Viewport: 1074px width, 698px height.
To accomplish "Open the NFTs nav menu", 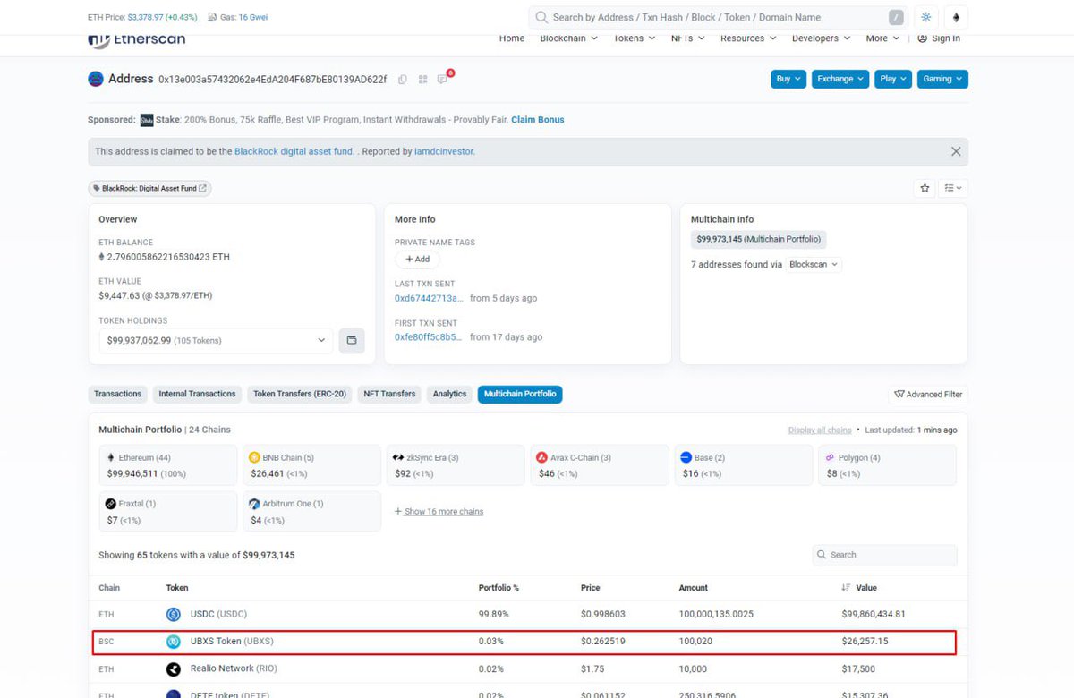I will coord(688,38).
